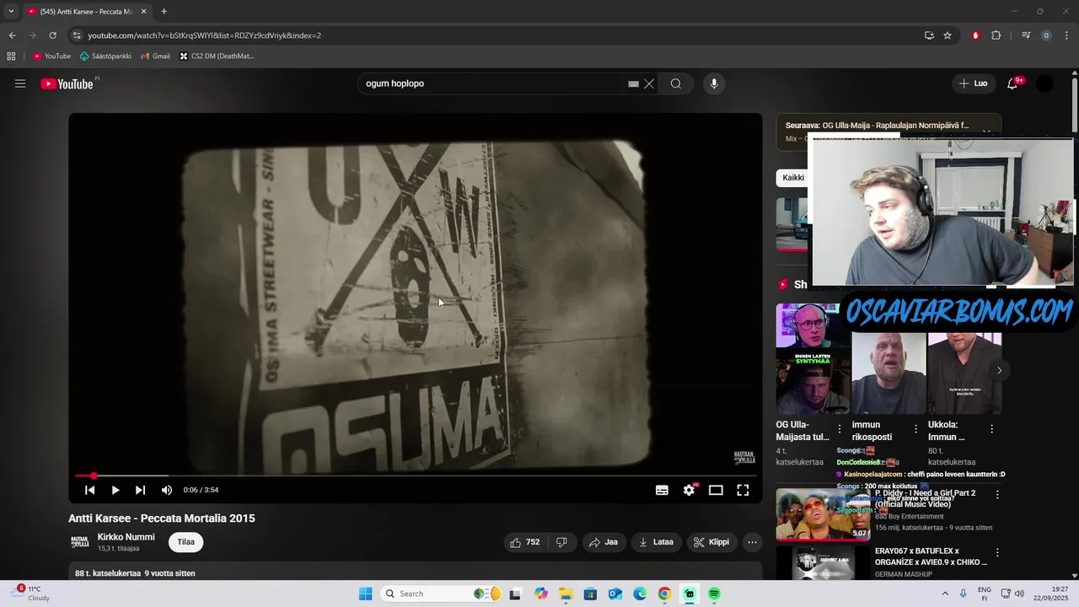The image size is (1079, 607).
Task: Open options for OG Ulla-Maijasta short
Action: pos(839,429)
